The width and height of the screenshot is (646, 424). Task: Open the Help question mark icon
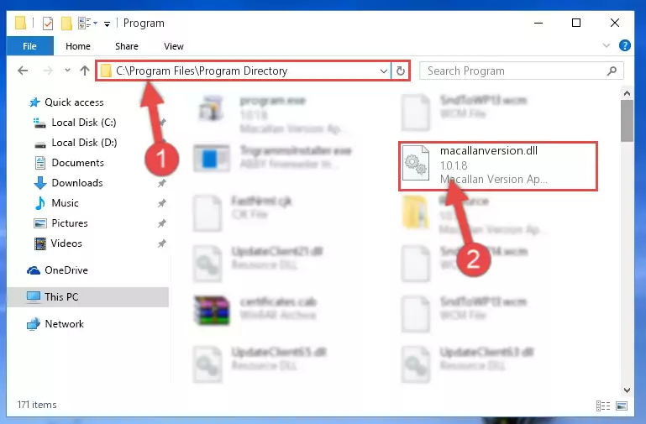[x=624, y=45]
